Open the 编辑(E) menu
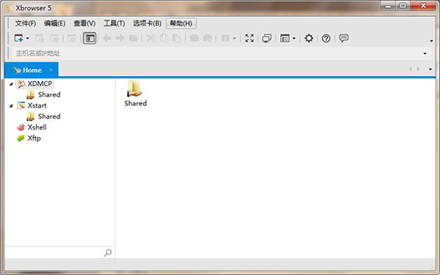 point(55,23)
